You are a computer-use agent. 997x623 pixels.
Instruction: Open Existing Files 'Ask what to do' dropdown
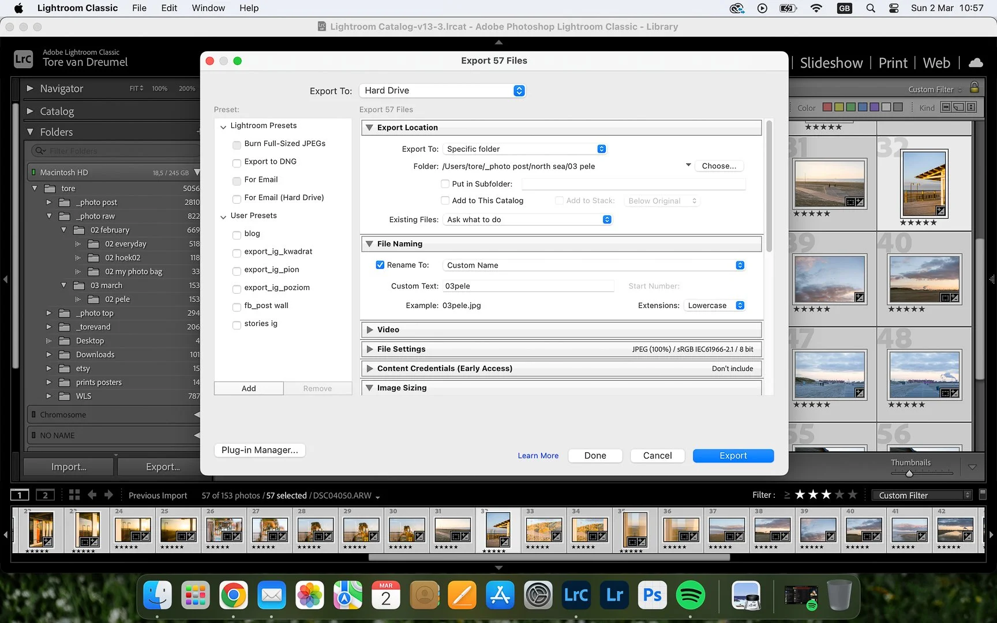tap(527, 219)
